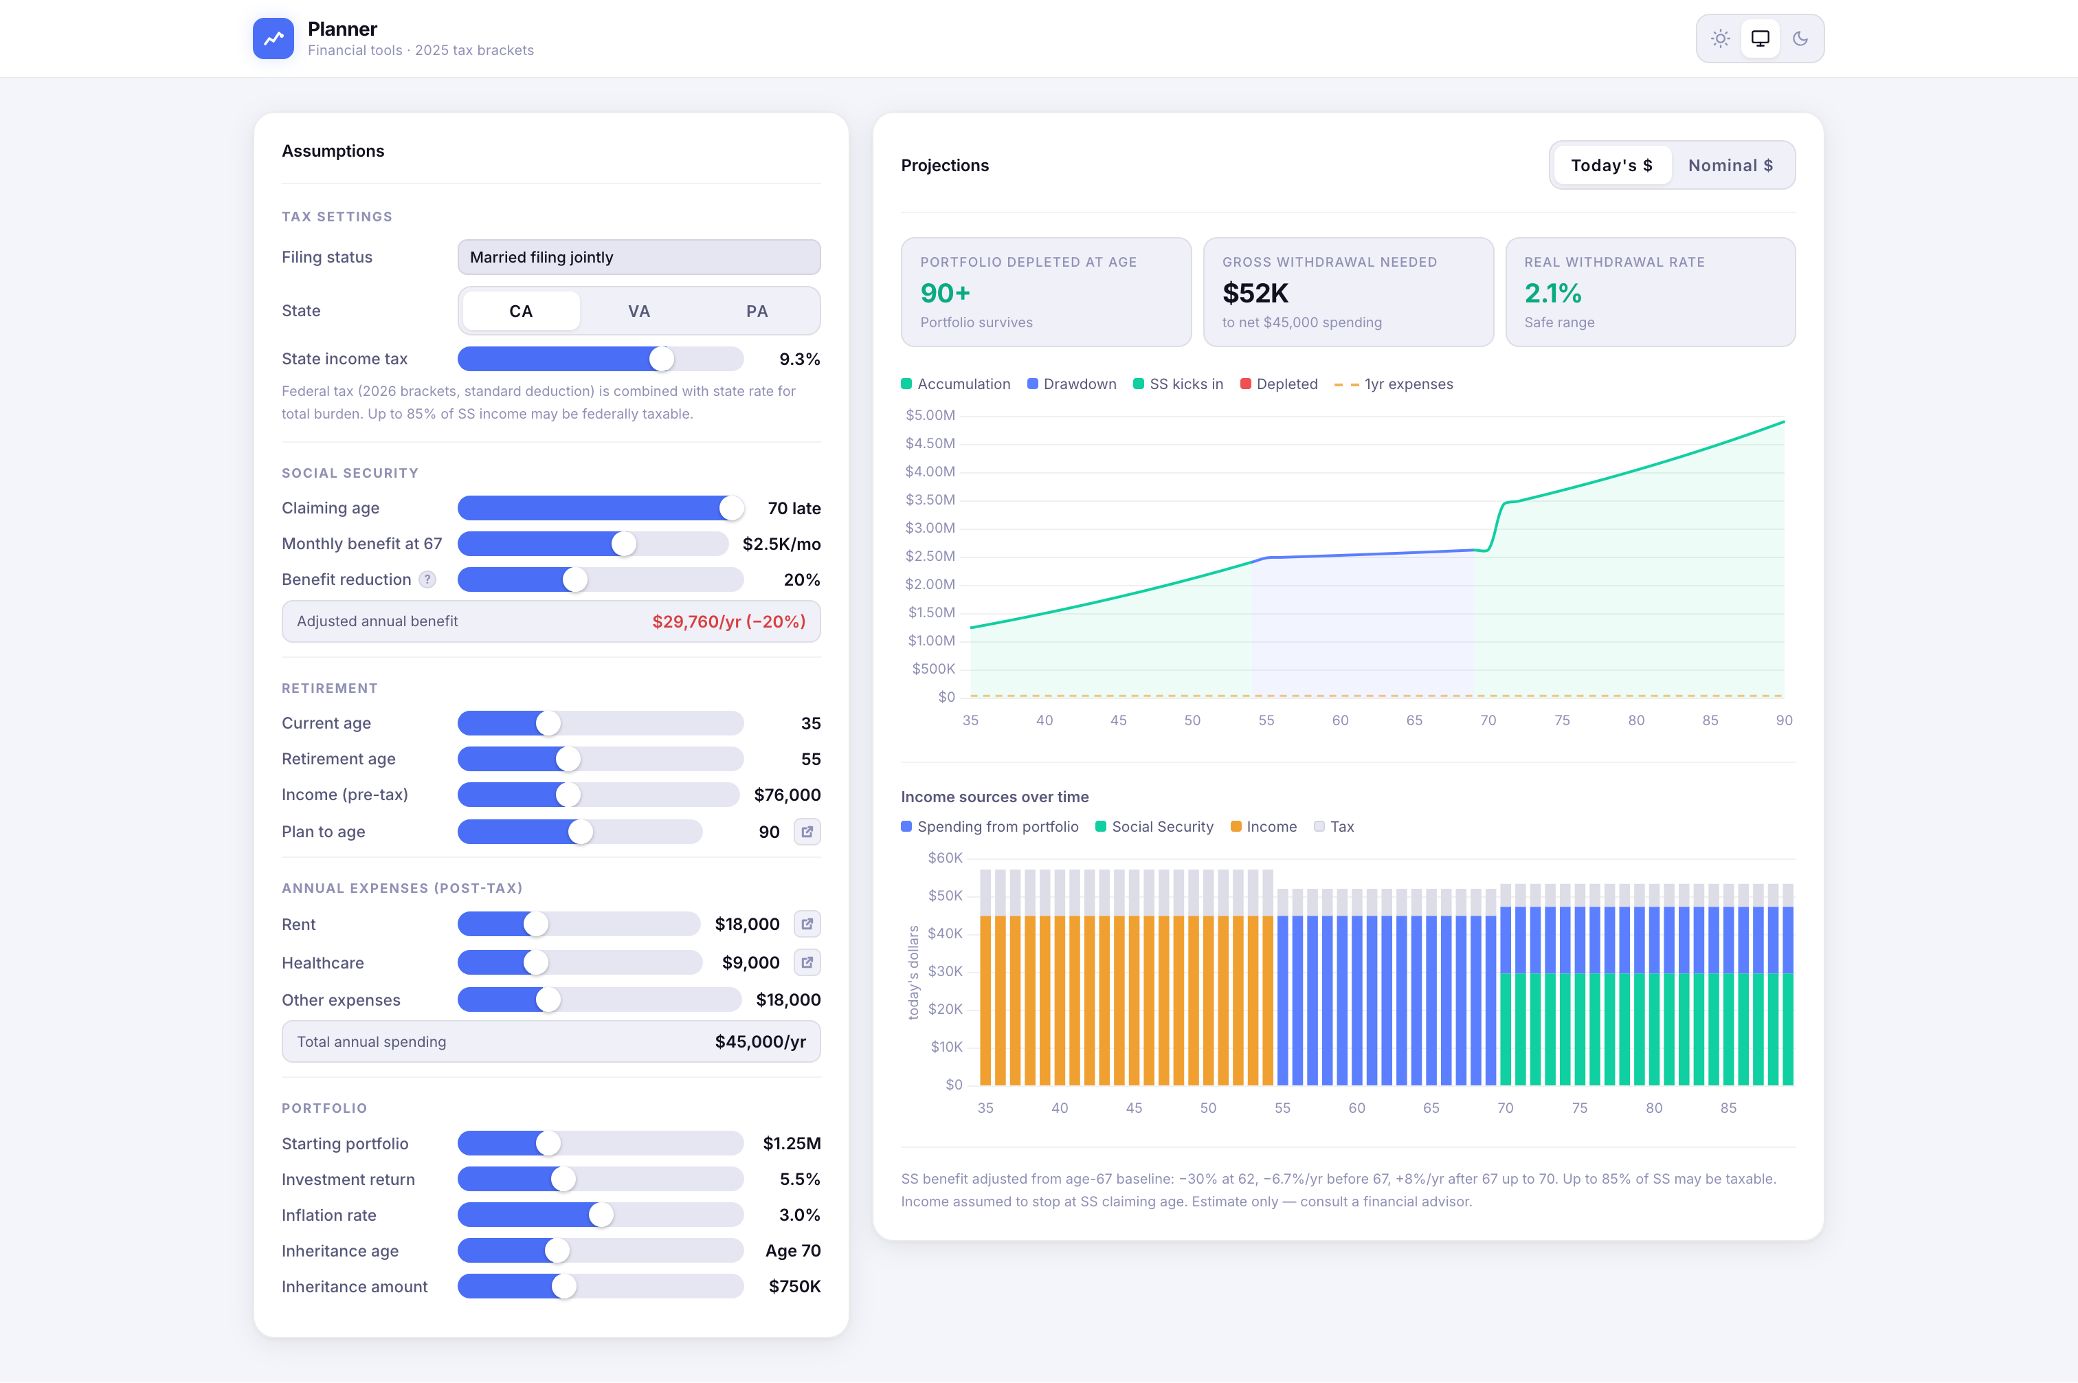Open external link icon next to Plan to age
2078x1383 pixels.
pyautogui.click(x=807, y=832)
